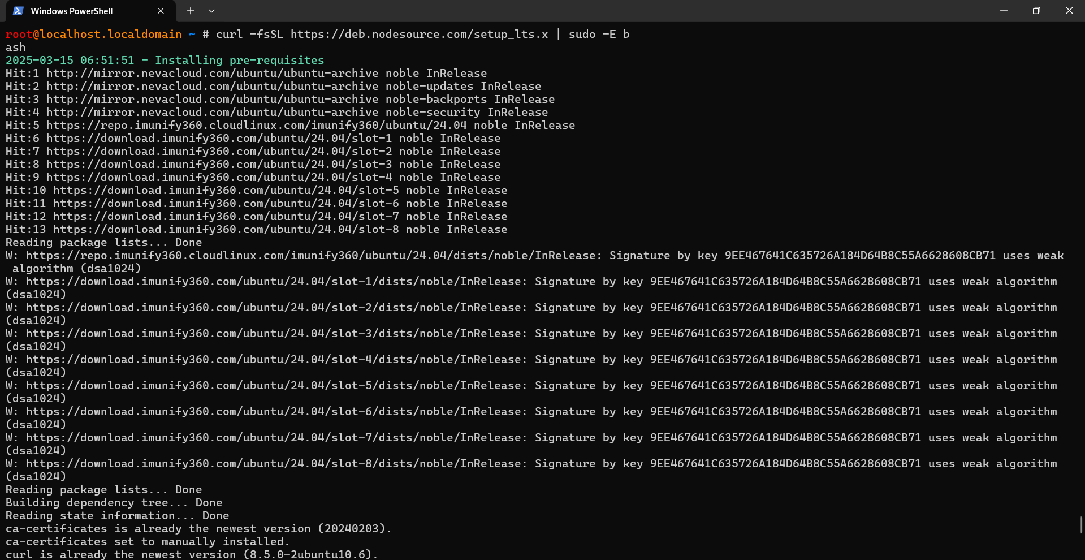Viewport: 1085px width, 560px height.
Task: Open the slot-8 imunify360 download link
Action: [225, 229]
